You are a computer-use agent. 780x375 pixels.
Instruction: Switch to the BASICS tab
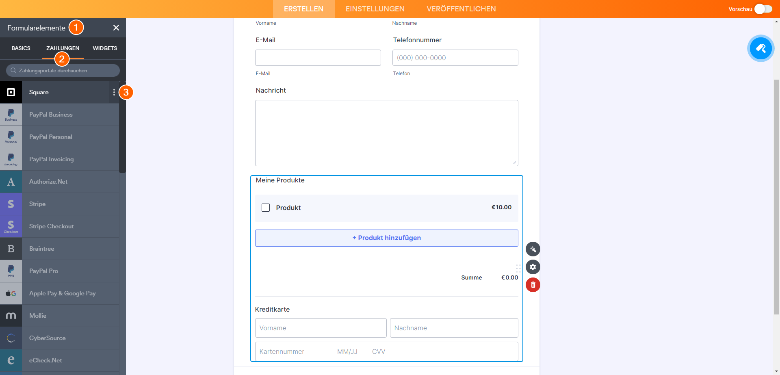tap(21, 48)
